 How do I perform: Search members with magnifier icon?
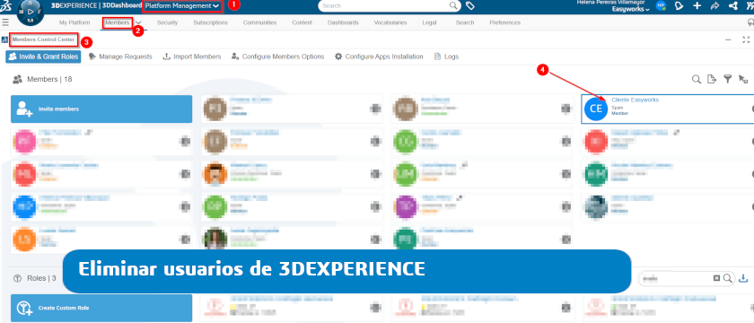coord(696,79)
